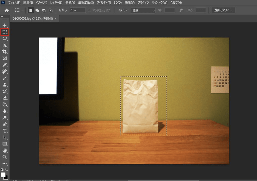This screenshot has width=257, height=181.
Task: Click the white foreground color swatch
Action: (3, 175)
